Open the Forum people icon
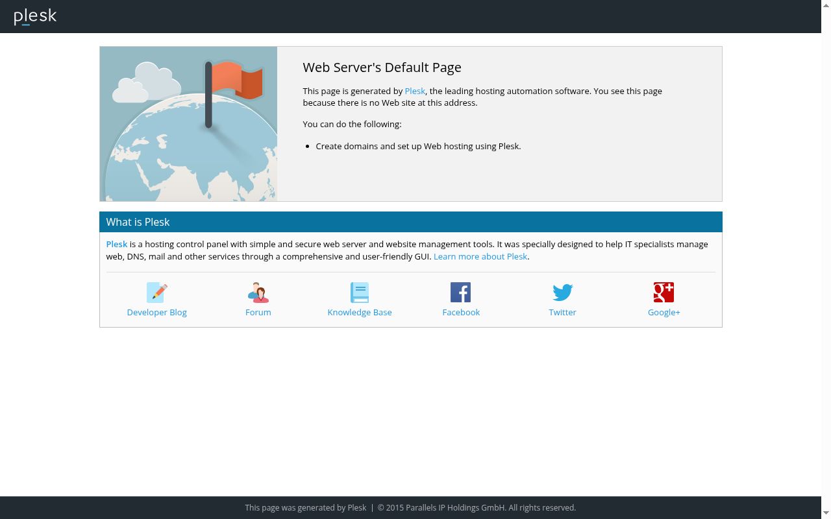Screen dimensions: 831x519 click(258, 293)
